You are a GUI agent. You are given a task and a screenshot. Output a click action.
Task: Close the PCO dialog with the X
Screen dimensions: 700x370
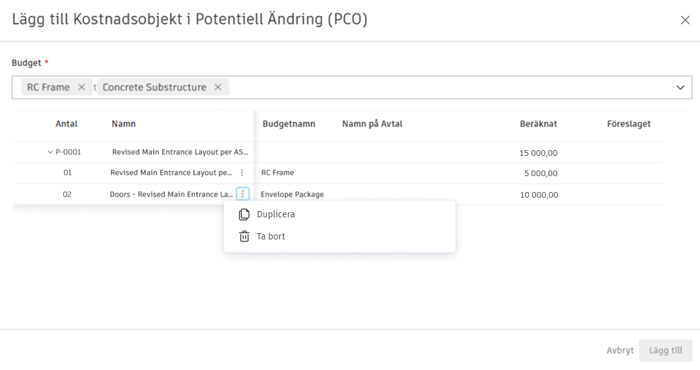(x=685, y=20)
